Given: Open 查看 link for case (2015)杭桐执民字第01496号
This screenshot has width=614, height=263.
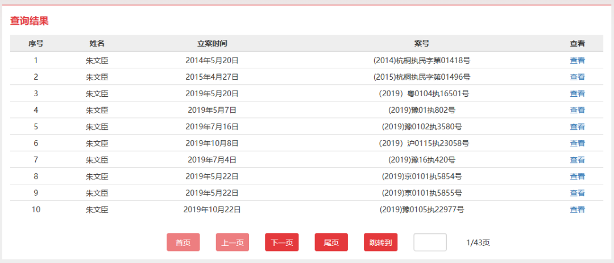Looking at the screenshot, I should click(x=577, y=77).
